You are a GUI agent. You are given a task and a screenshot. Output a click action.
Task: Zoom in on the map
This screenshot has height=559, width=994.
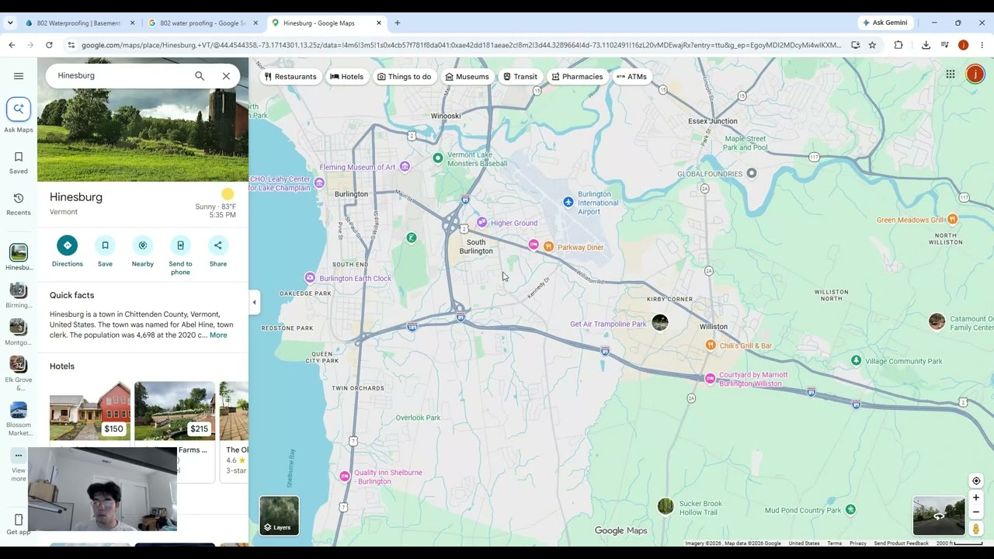click(x=976, y=498)
